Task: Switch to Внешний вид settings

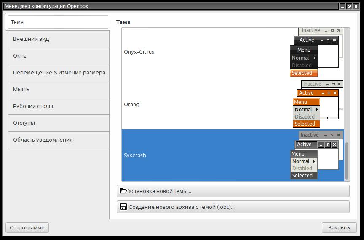Action: [59, 39]
